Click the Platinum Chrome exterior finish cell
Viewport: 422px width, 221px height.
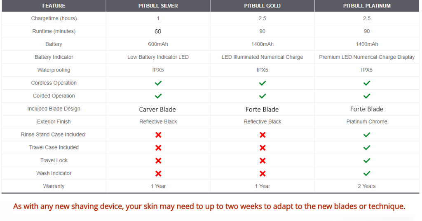tap(367, 122)
